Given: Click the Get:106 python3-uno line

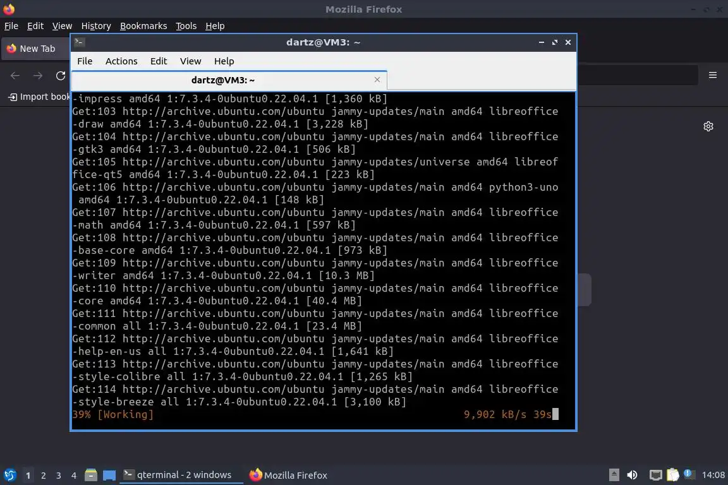Looking at the screenshot, I should point(315,187).
